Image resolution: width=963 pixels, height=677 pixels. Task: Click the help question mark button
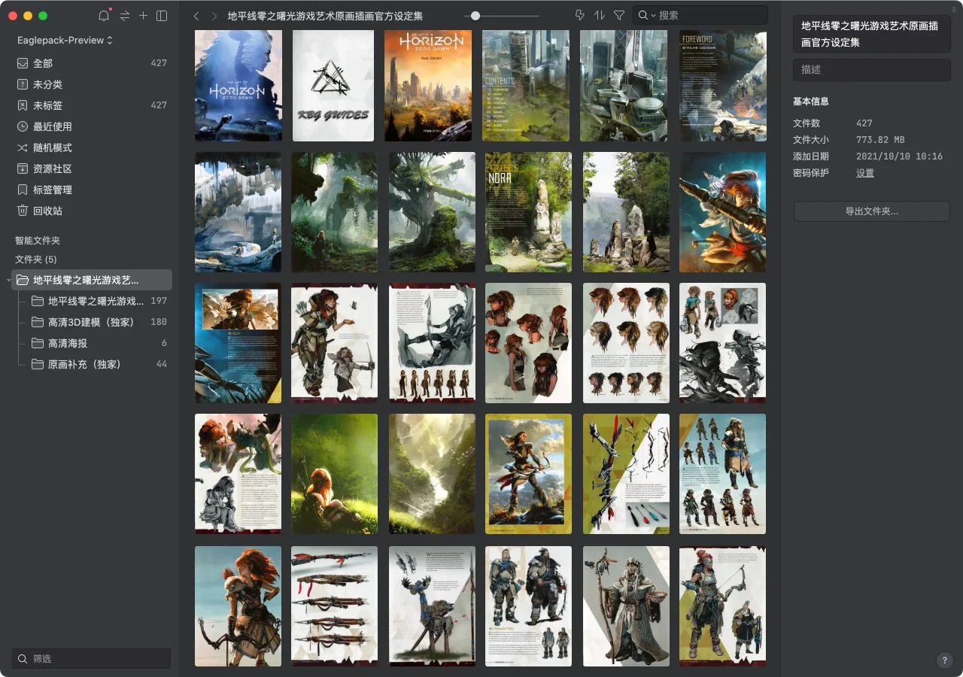click(945, 660)
